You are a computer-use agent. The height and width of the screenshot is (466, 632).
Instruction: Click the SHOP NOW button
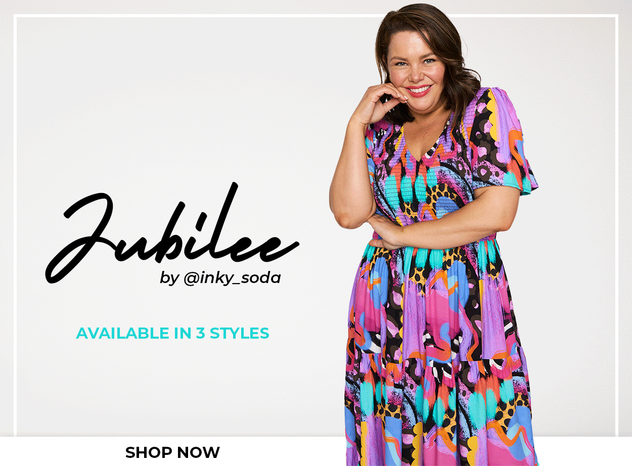click(x=172, y=452)
